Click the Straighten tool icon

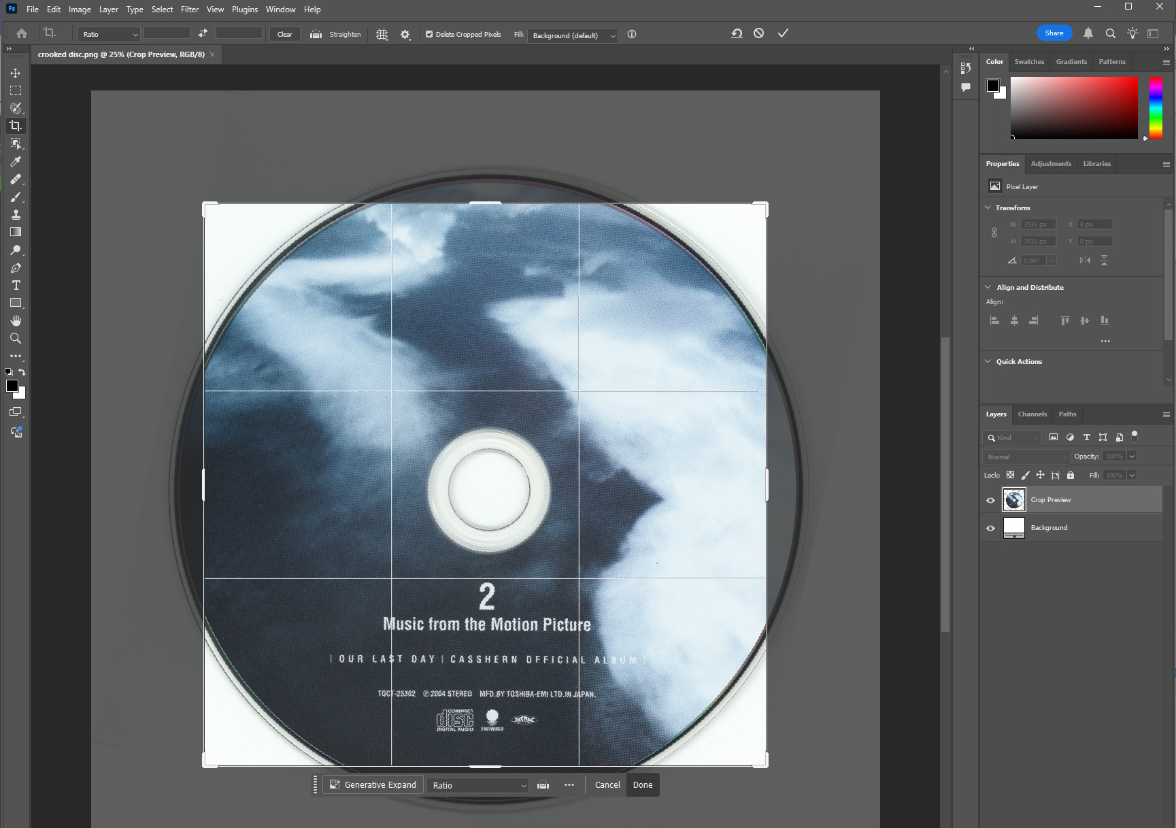[316, 34]
